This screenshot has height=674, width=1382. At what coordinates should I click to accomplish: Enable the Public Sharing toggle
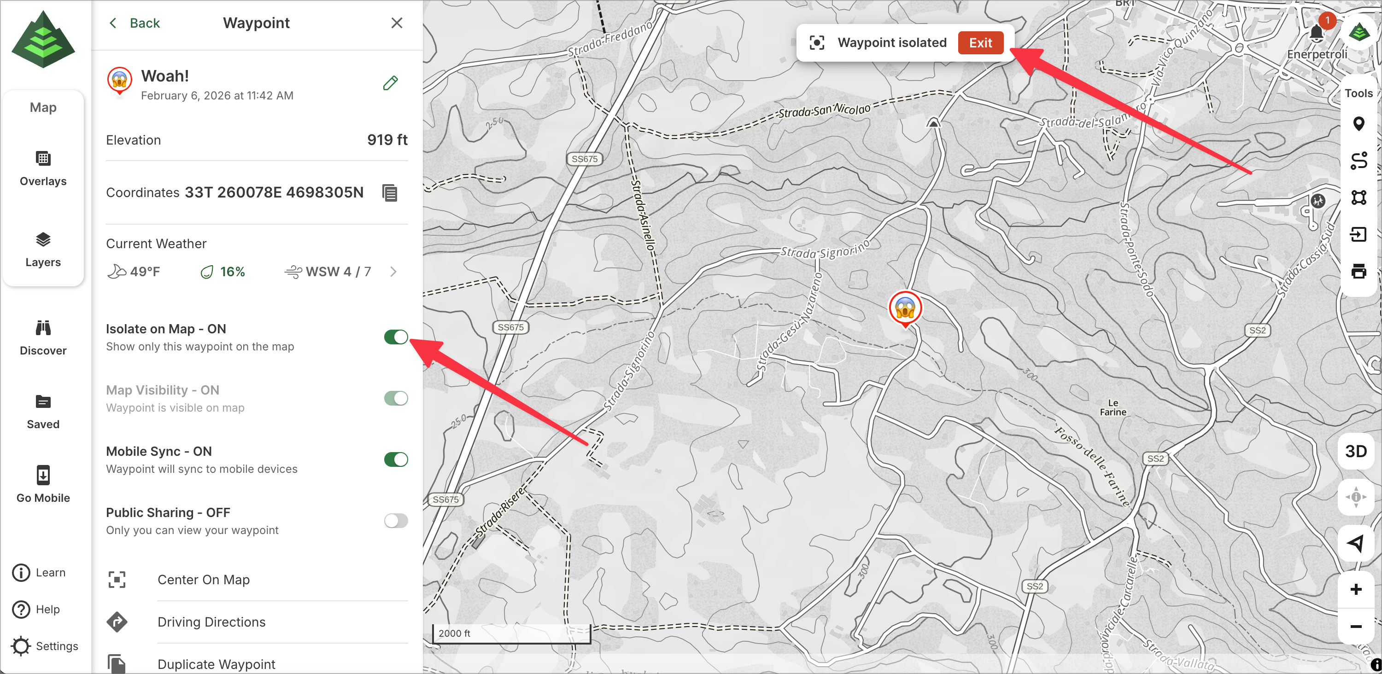(x=395, y=520)
